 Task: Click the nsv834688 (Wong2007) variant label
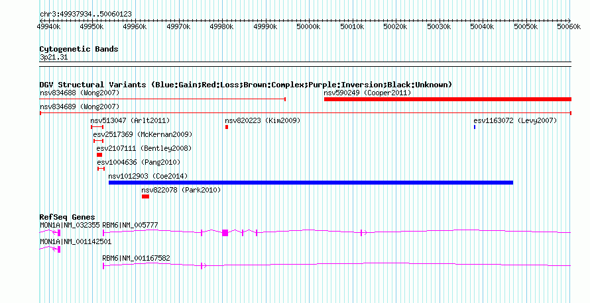point(80,93)
